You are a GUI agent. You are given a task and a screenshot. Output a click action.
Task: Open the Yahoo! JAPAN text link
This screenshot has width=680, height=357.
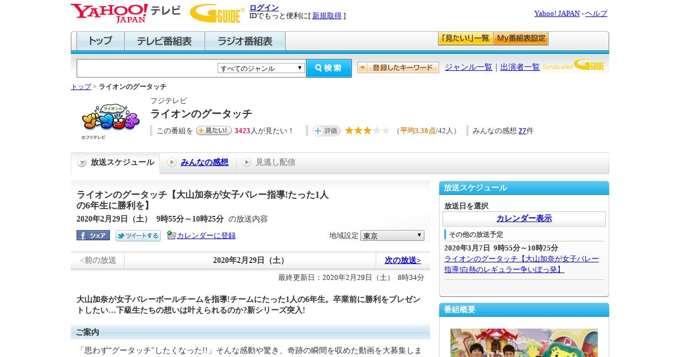pyautogui.click(x=557, y=13)
